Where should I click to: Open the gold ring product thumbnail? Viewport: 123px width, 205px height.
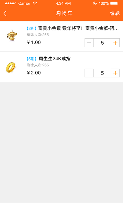coord(11,67)
